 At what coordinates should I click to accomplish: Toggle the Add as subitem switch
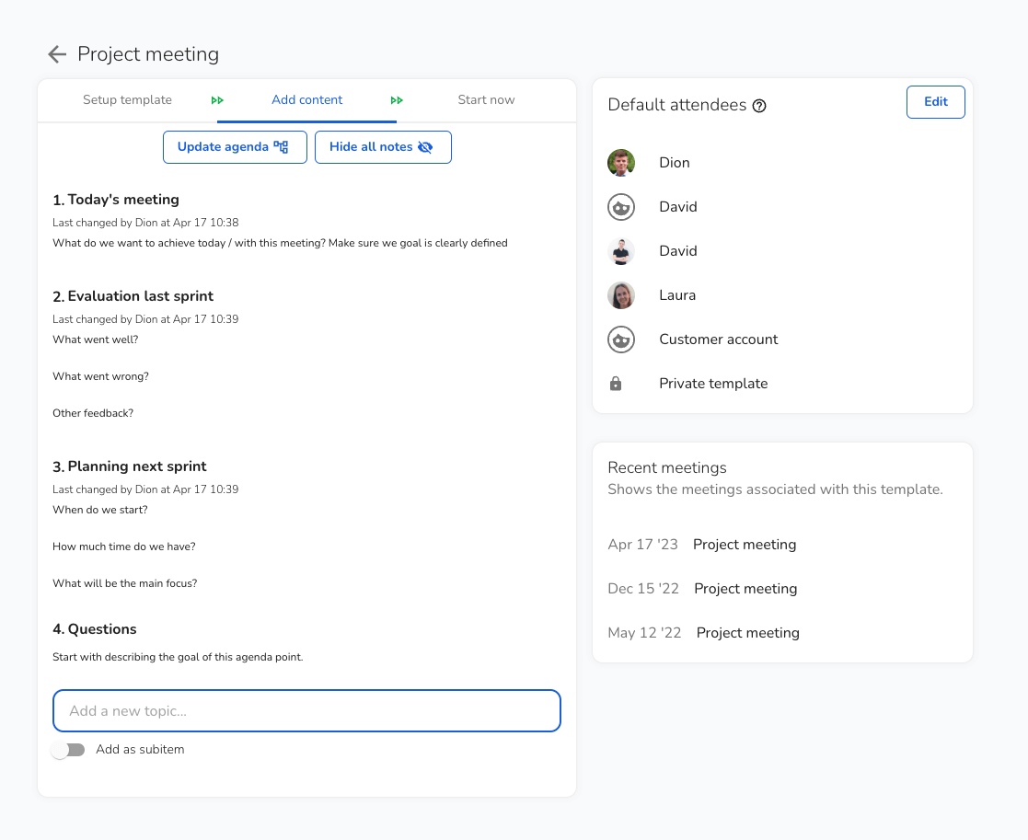point(68,750)
